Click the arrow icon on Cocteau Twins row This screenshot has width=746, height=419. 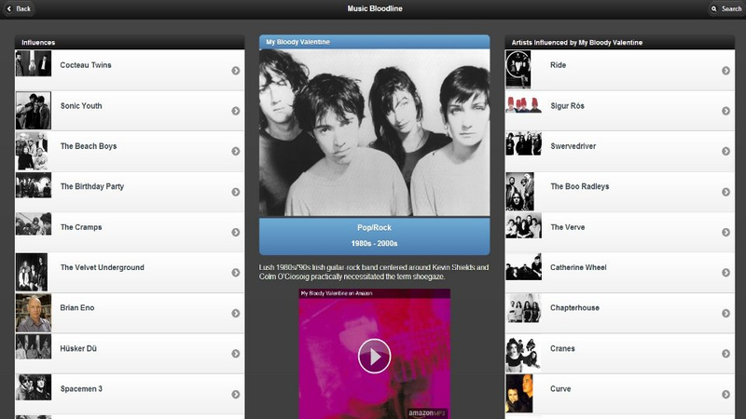tap(236, 71)
